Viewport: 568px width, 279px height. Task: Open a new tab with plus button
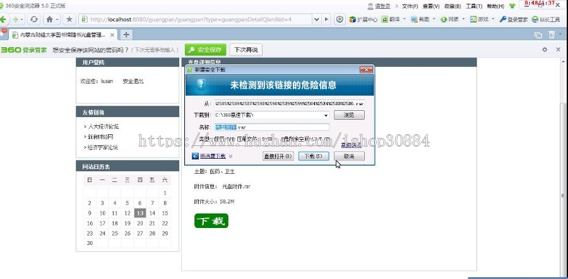(x=126, y=35)
